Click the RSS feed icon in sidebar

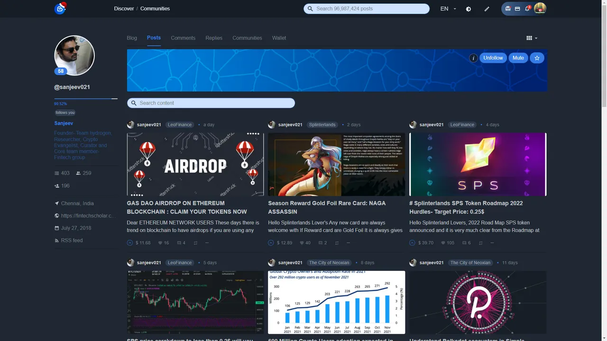tap(57, 241)
